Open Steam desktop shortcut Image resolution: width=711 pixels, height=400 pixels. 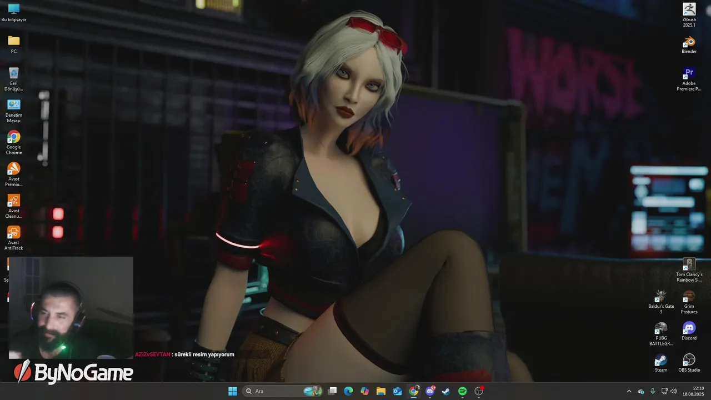coord(661,363)
